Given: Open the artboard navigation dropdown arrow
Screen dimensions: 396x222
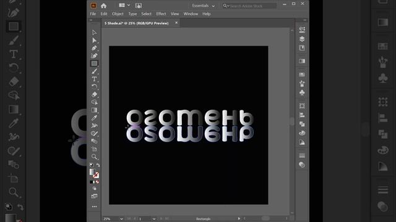Looking at the screenshot, I should point(154,219).
